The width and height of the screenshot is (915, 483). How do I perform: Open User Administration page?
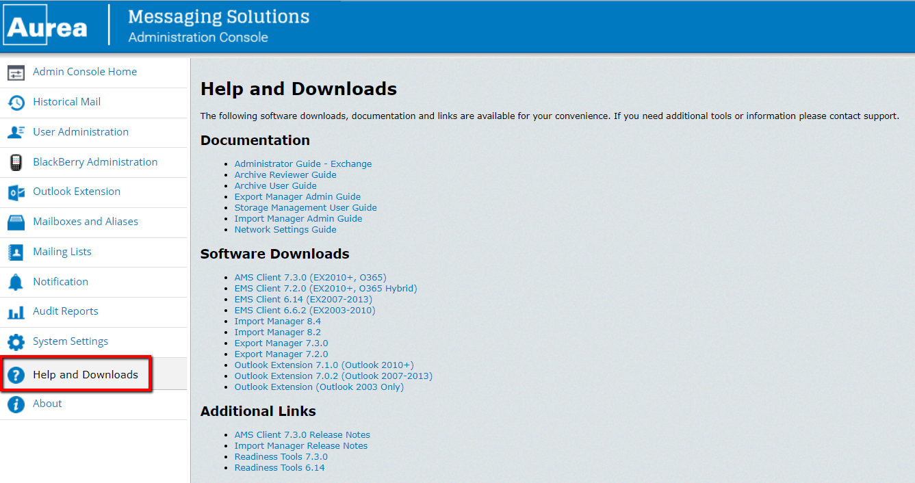coord(81,132)
